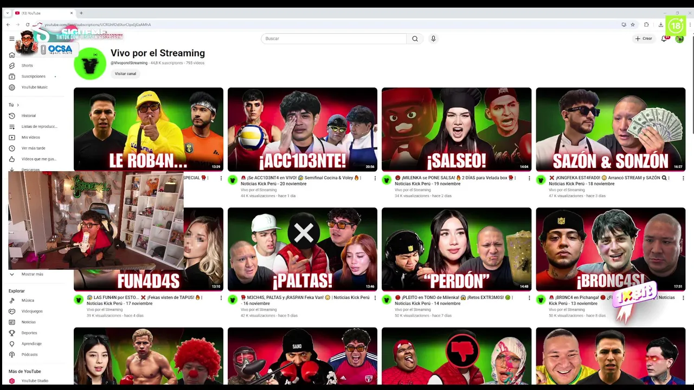Click the Vivo por el Streaming channel avatar

[90, 63]
